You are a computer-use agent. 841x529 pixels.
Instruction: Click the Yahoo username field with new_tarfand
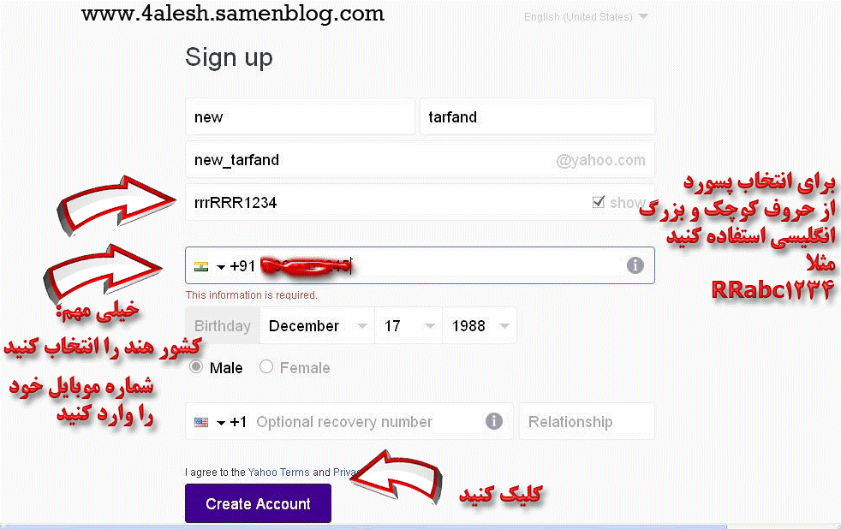(420, 160)
